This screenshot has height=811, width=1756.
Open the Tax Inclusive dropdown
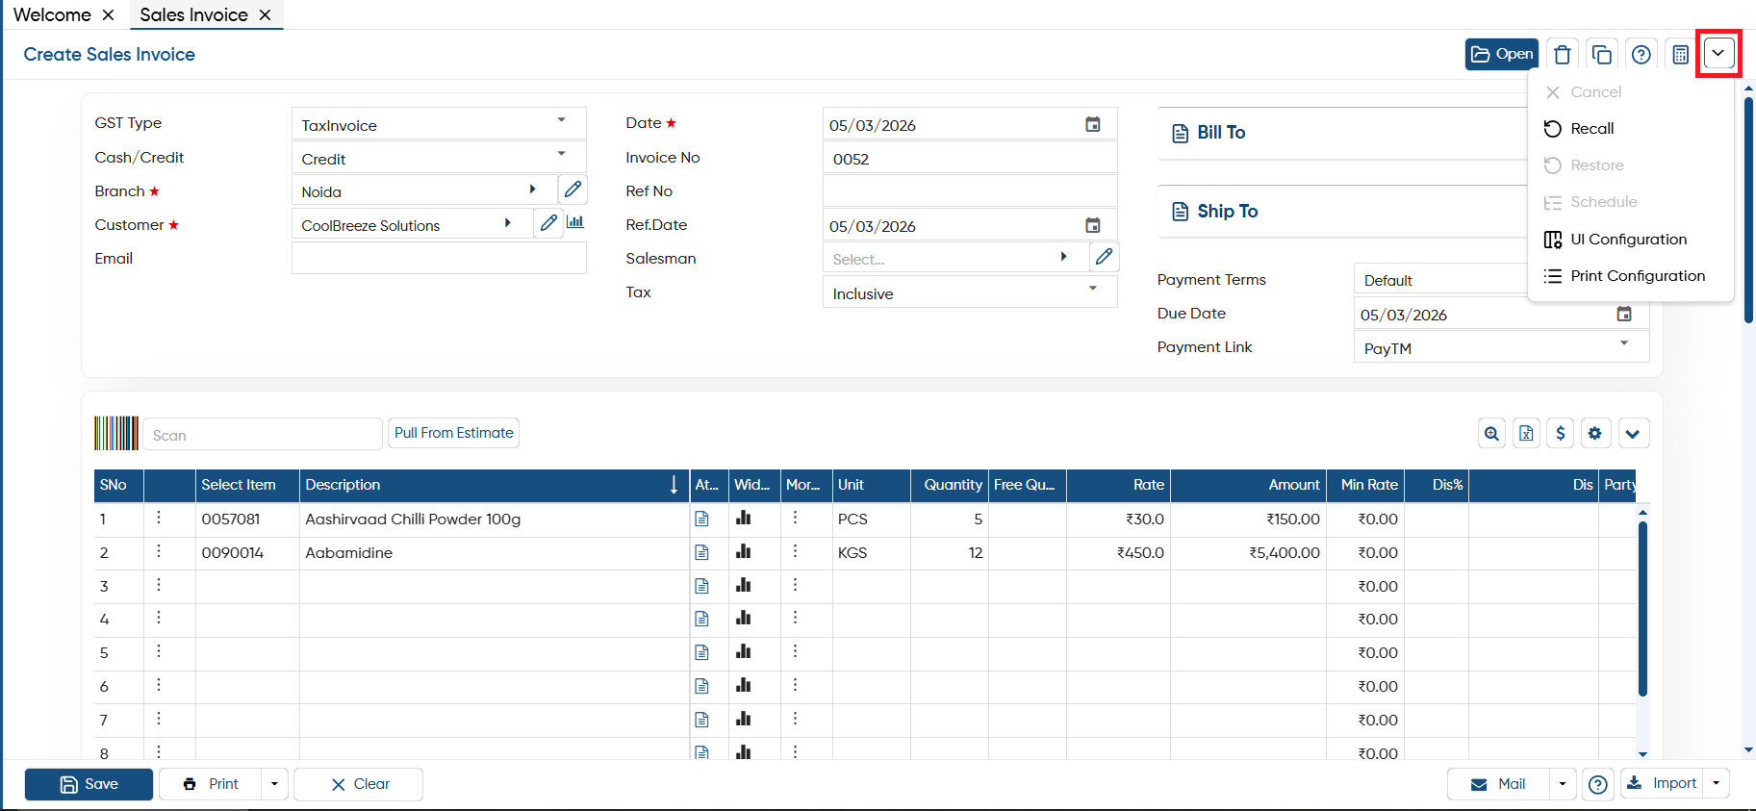click(1093, 289)
